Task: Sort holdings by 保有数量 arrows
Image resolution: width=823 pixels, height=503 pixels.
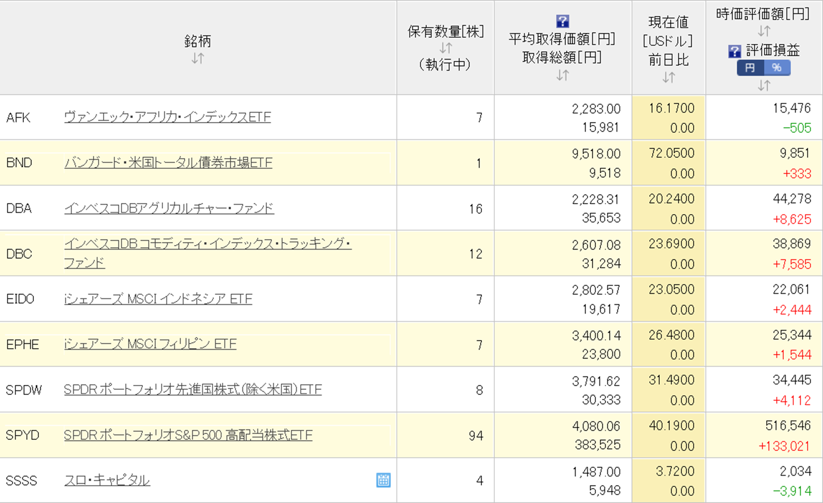Action: (x=446, y=48)
